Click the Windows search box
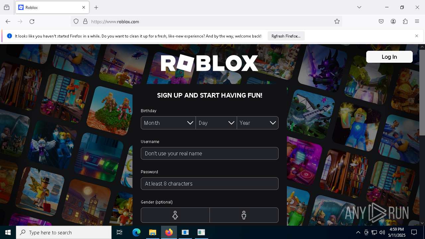Screen dimensions: 425x239 pyautogui.click(x=64, y=232)
